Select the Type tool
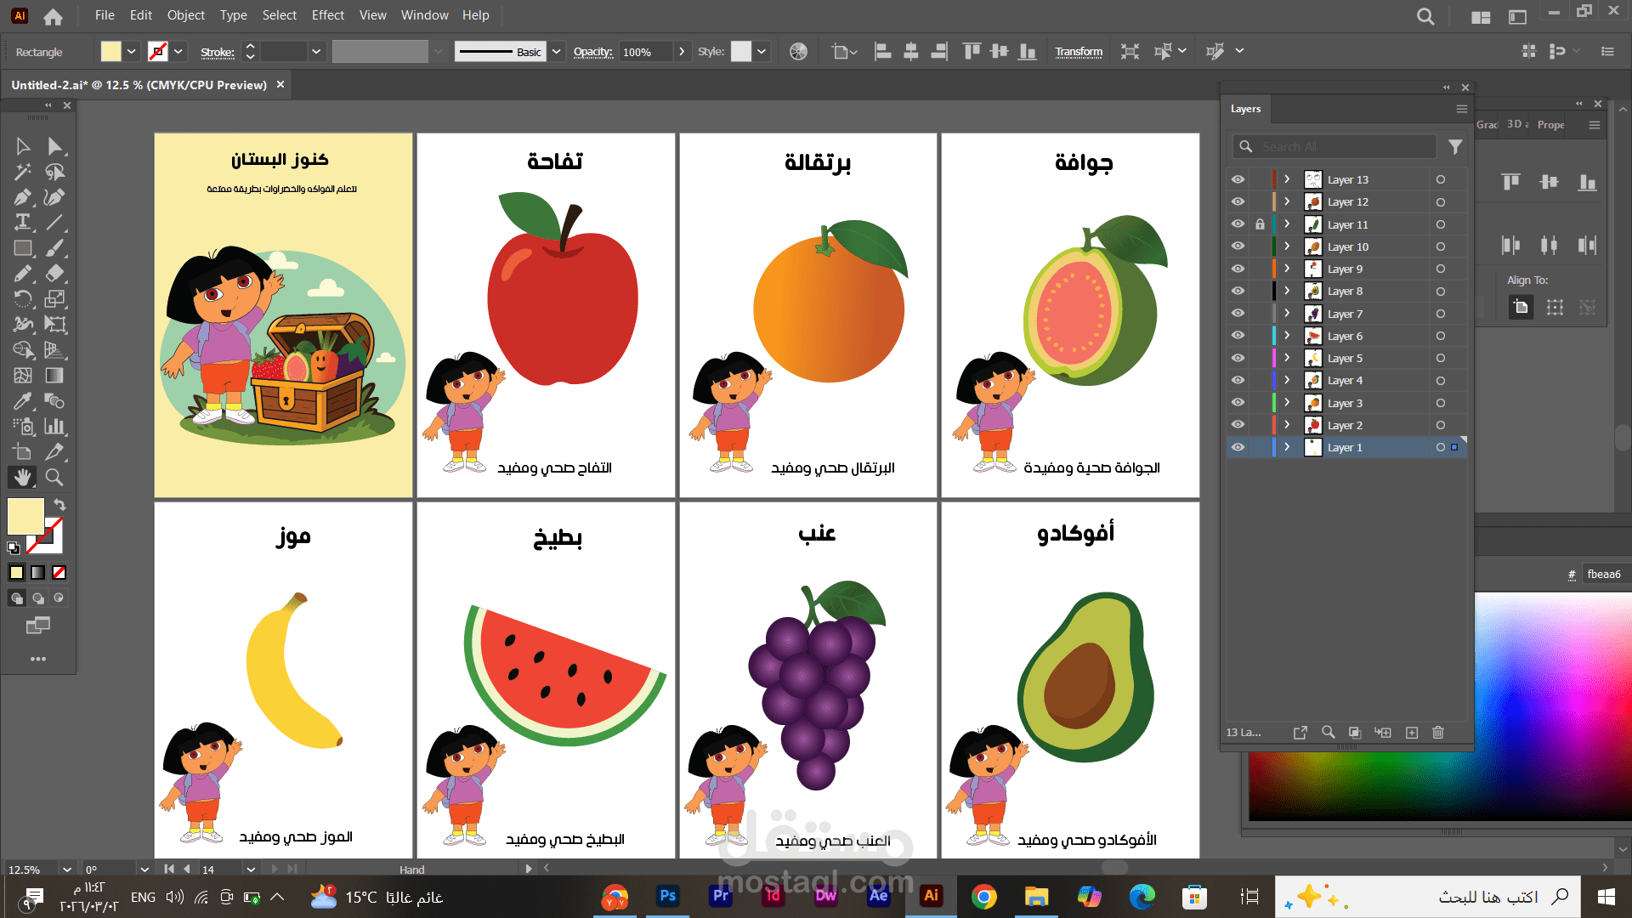The width and height of the screenshot is (1632, 918). [23, 223]
